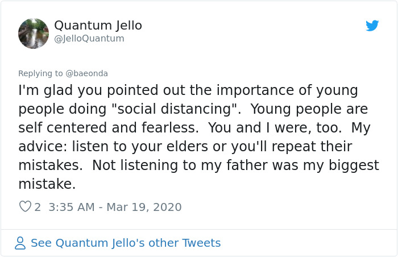Open the @JelloQuantum handle link
398x257 pixels.
(89, 39)
